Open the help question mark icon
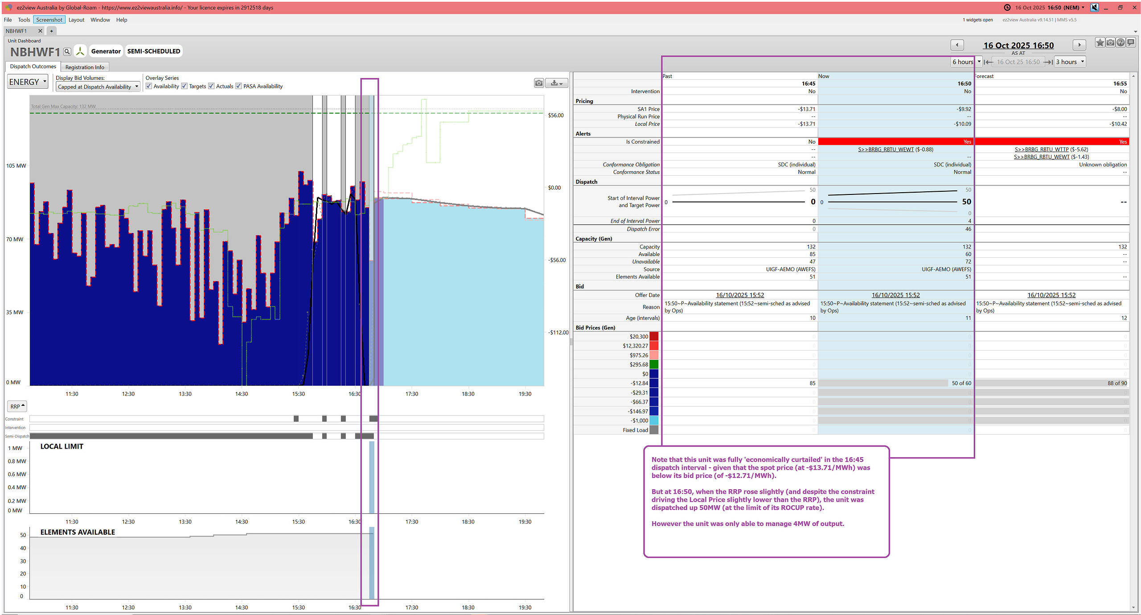Image resolution: width=1141 pixels, height=615 pixels. 1120,43
